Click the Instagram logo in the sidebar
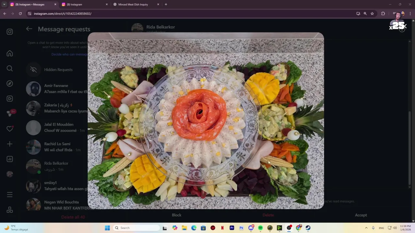415x233 pixels. (x=10, y=32)
